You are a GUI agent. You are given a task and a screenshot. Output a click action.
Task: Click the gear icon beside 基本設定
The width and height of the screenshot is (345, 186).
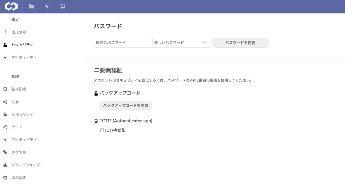[x=5, y=89]
